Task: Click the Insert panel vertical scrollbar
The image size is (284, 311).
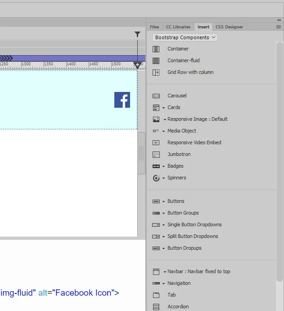Action: [279, 162]
